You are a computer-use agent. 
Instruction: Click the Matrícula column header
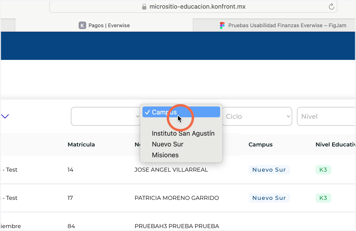(81, 145)
